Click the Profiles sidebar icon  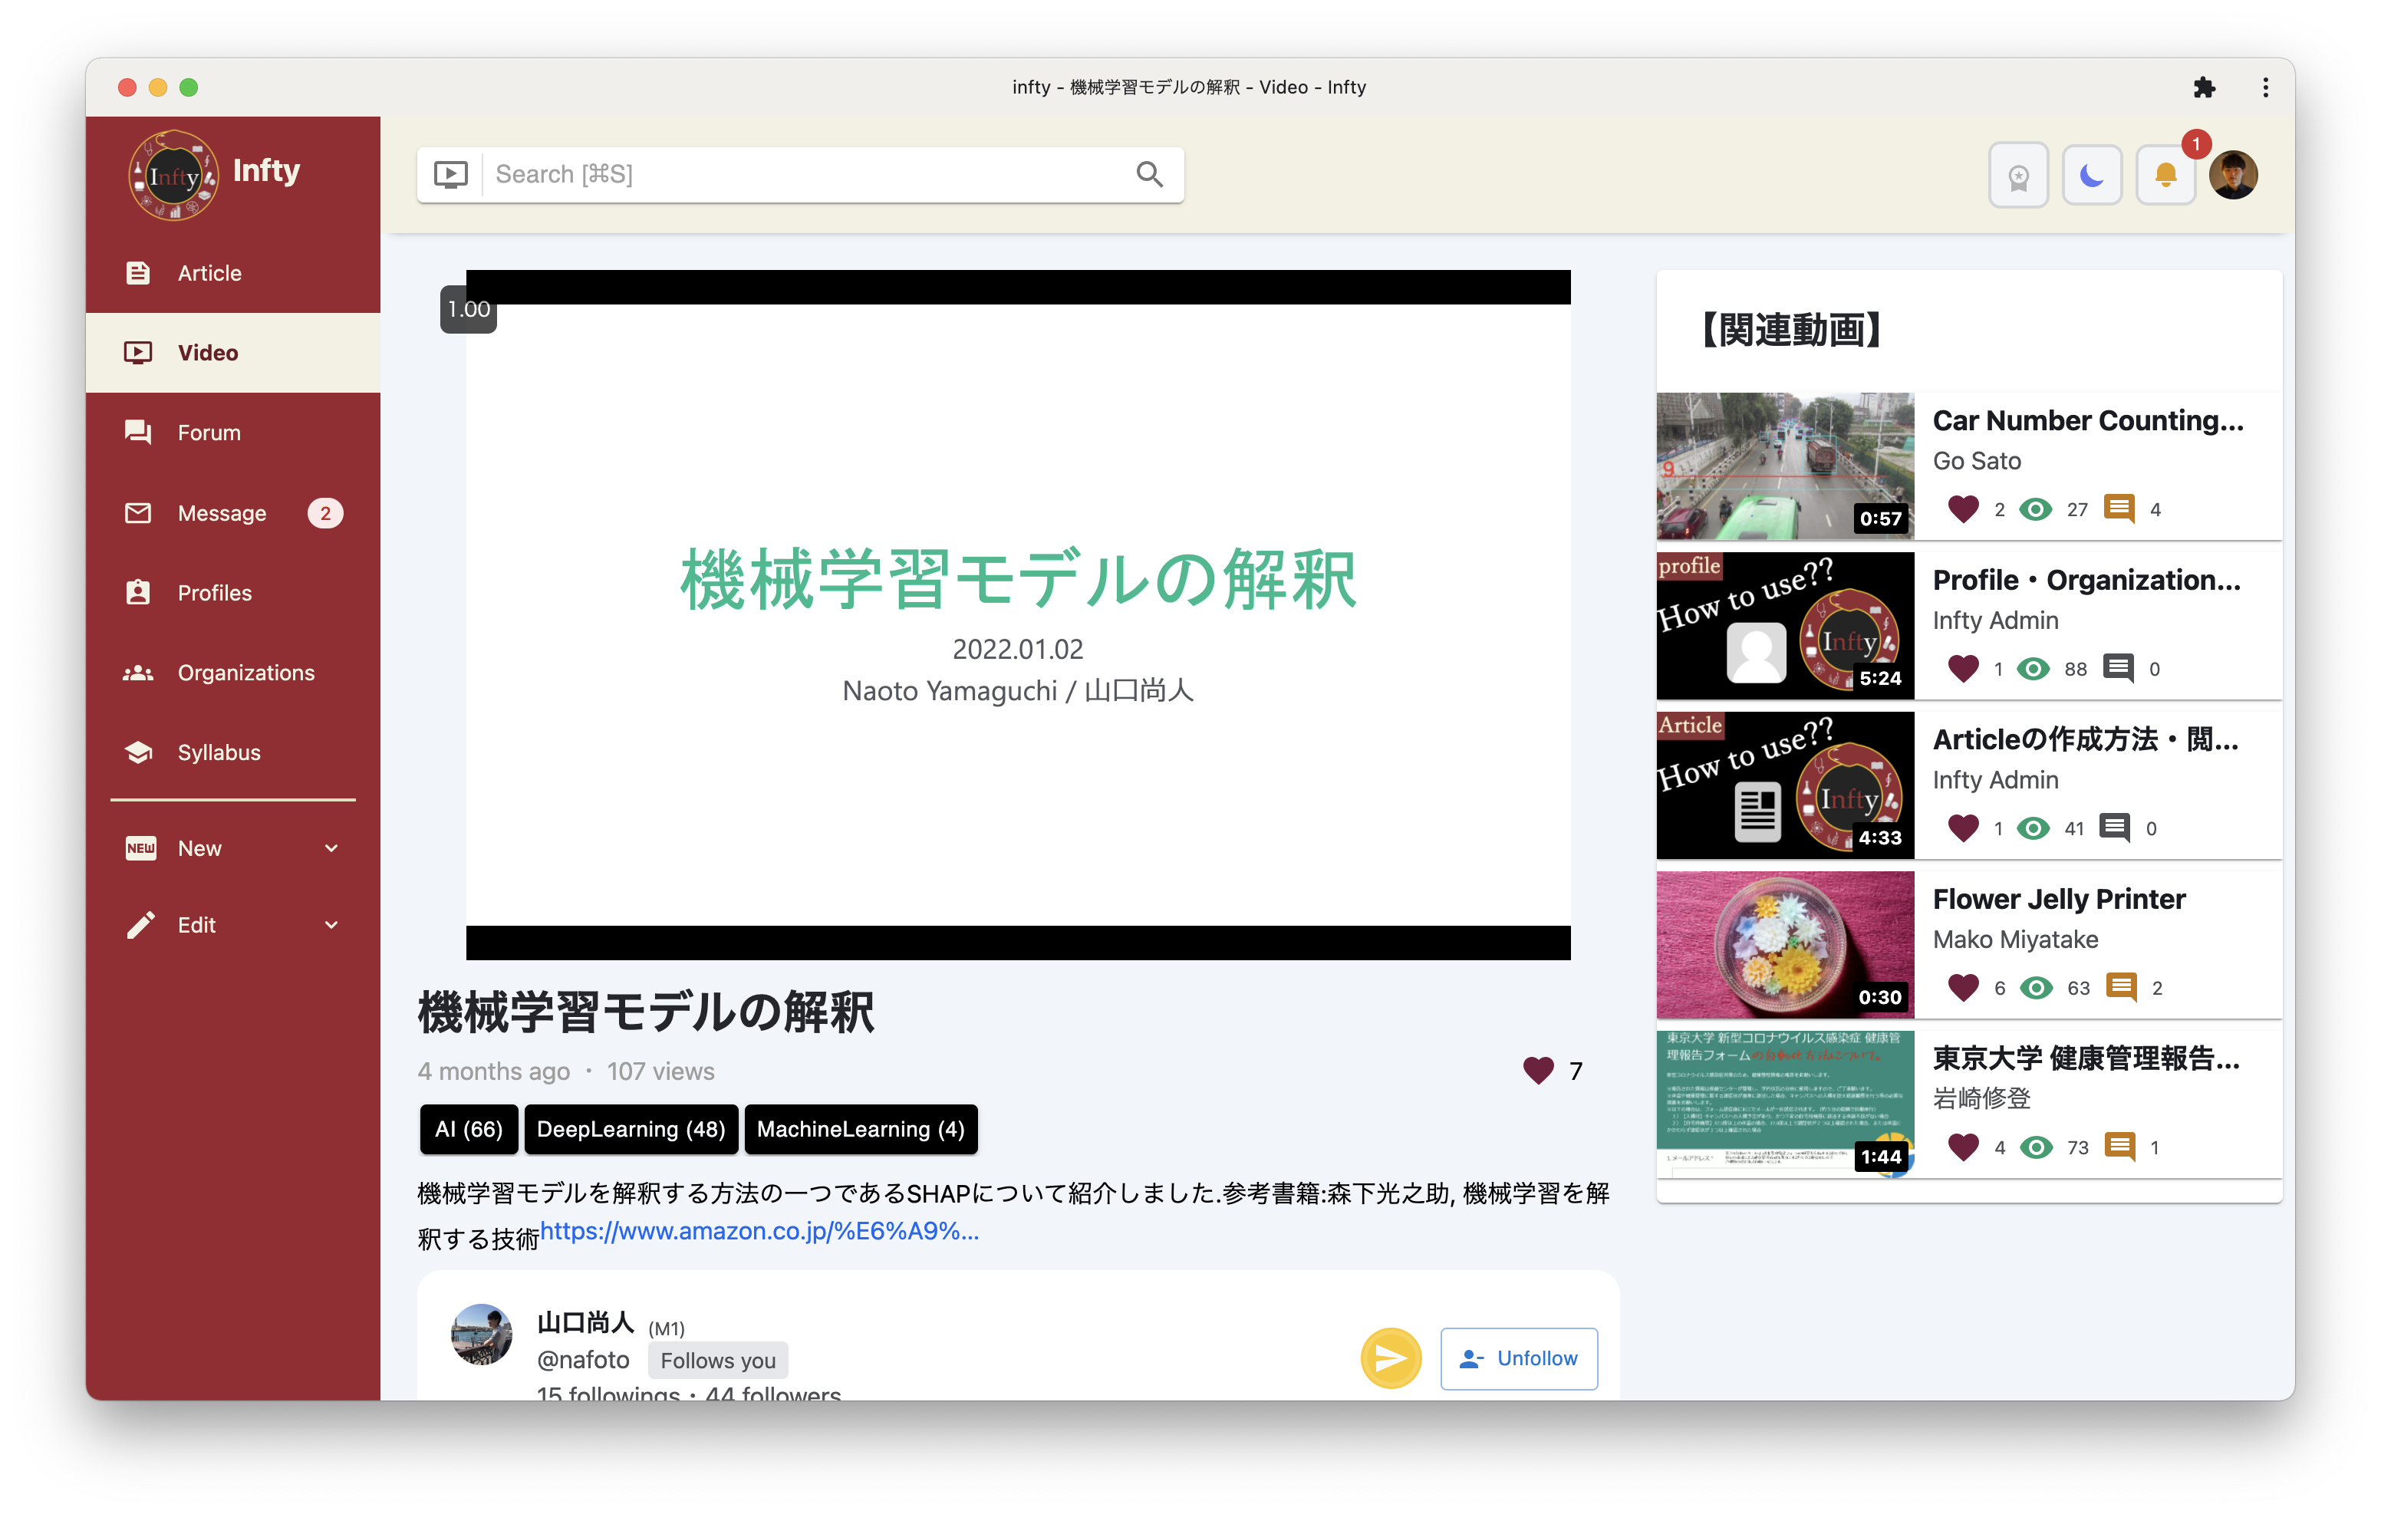pyautogui.click(x=139, y=591)
